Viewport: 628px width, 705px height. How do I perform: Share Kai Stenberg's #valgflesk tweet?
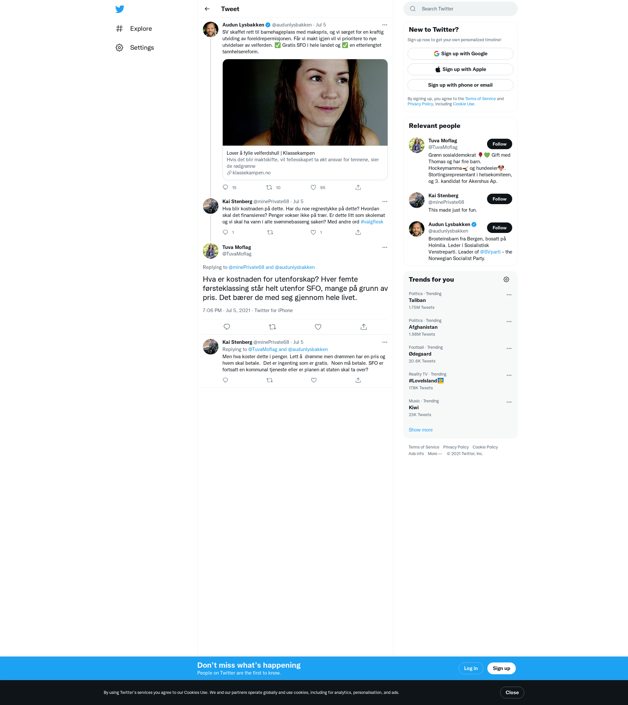pos(358,232)
